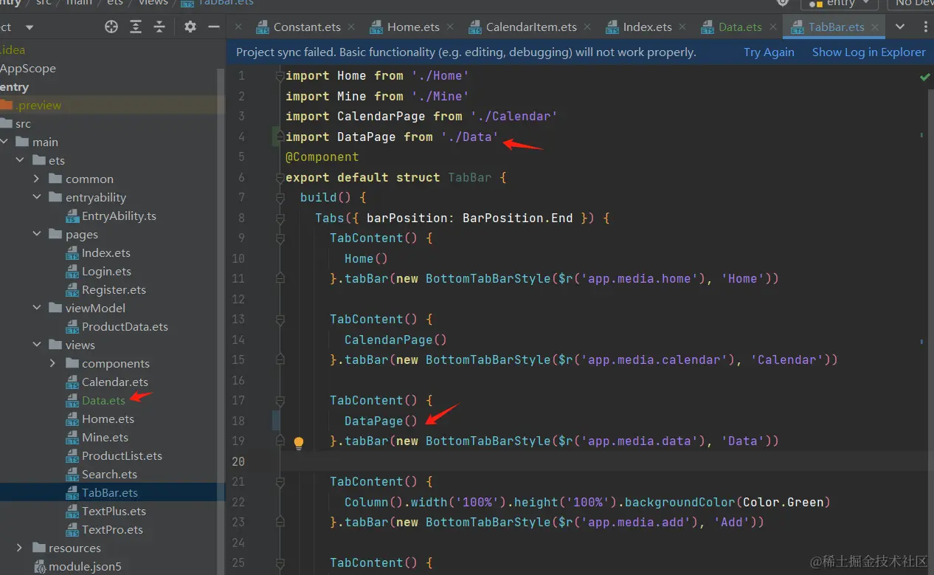Viewport: 934px width, 575px height.
Task: Select the AppScope folder in tree
Action: point(28,68)
